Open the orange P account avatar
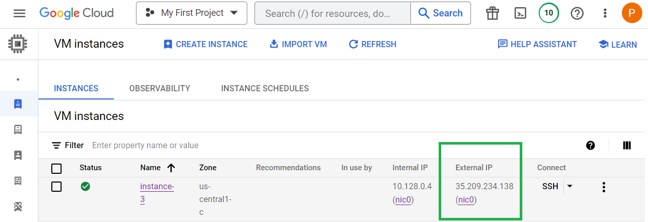Screen dimensions: 648x222 click(x=632, y=13)
